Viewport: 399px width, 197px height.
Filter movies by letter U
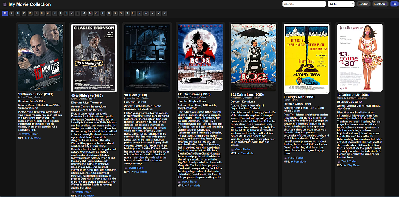[x=134, y=14]
